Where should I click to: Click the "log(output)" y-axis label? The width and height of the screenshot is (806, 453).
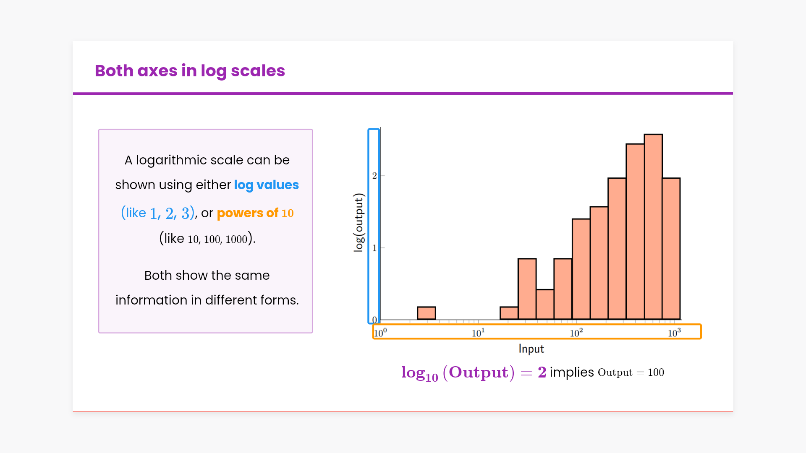point(358,222)
